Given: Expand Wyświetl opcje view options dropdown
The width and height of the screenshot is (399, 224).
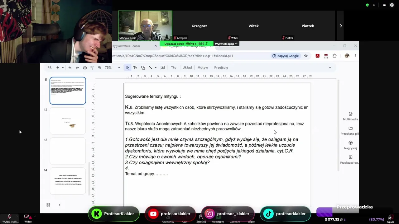Looking at the screenshot, I should pyautogui.click(x=226, y=44).
